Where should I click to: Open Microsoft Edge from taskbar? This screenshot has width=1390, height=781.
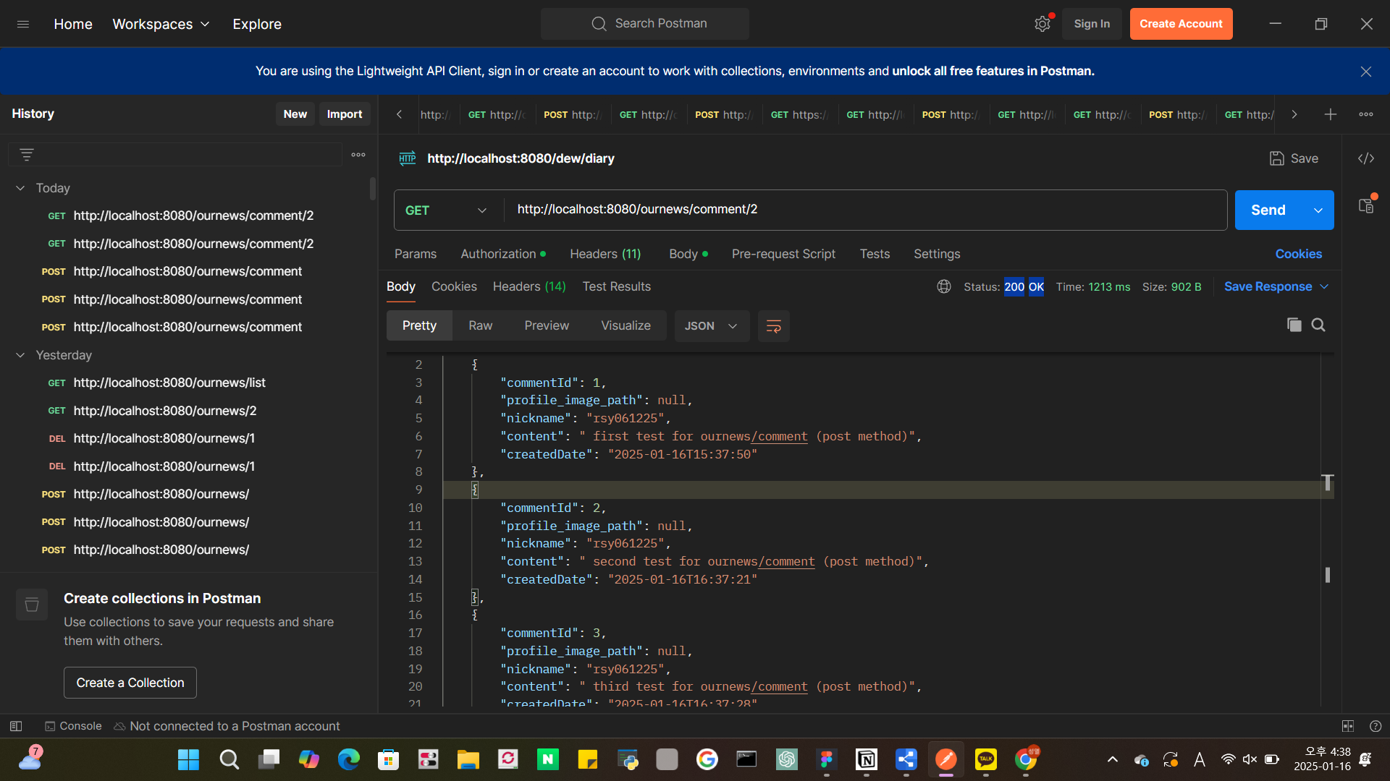point(348,759)
